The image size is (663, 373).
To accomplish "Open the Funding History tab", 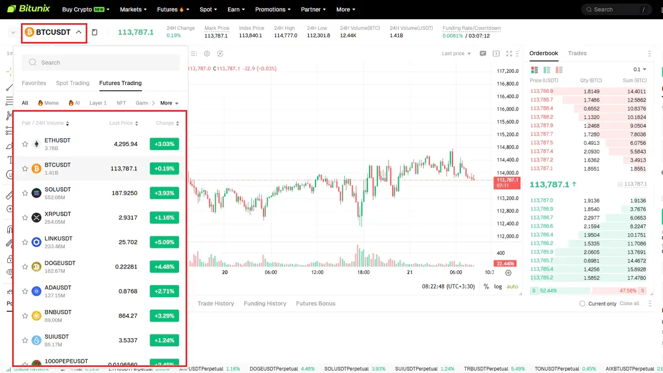I will pos(265,303).
